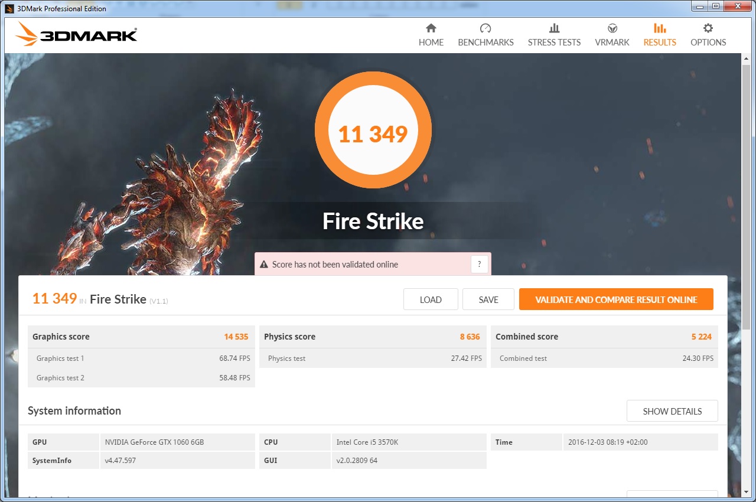756x502 pixels.
Task: Click the 24.30 FPS value
Action: [x=698, y=358]
